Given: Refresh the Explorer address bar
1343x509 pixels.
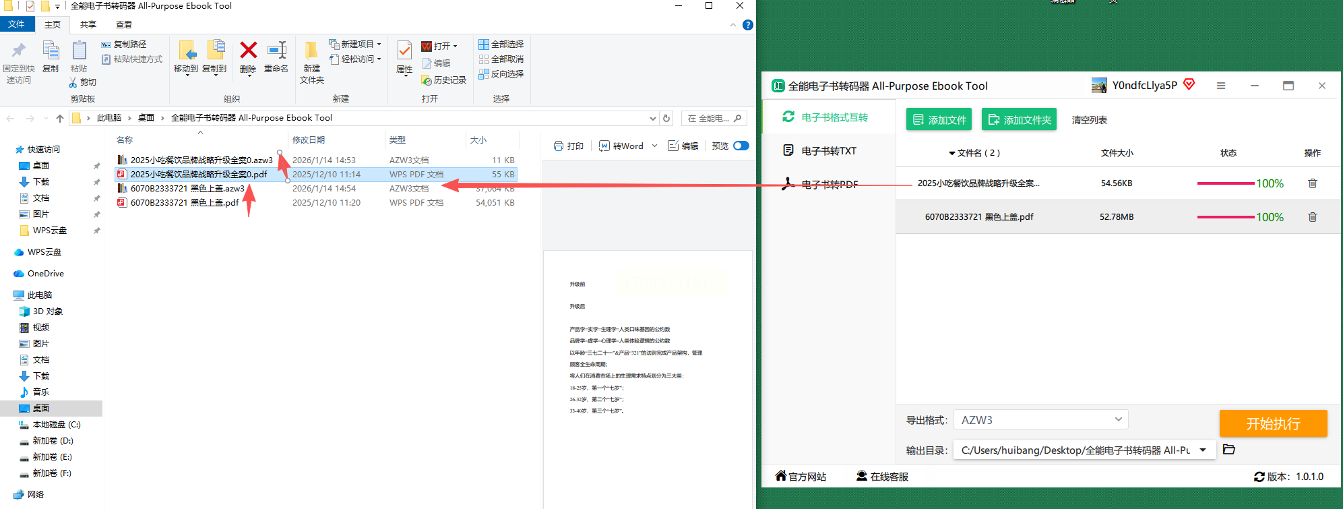Looking at the screenshot, I should pos(666,118).
